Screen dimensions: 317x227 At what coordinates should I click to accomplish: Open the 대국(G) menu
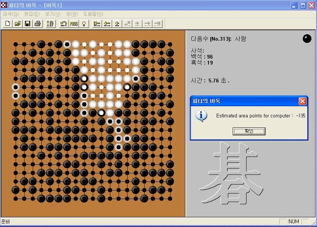11,14
